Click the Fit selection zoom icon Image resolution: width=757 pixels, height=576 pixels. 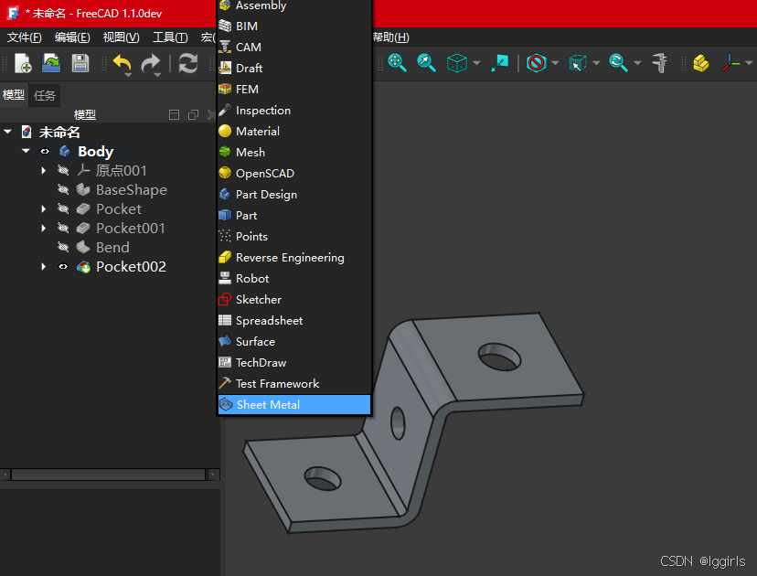(426, 63)
